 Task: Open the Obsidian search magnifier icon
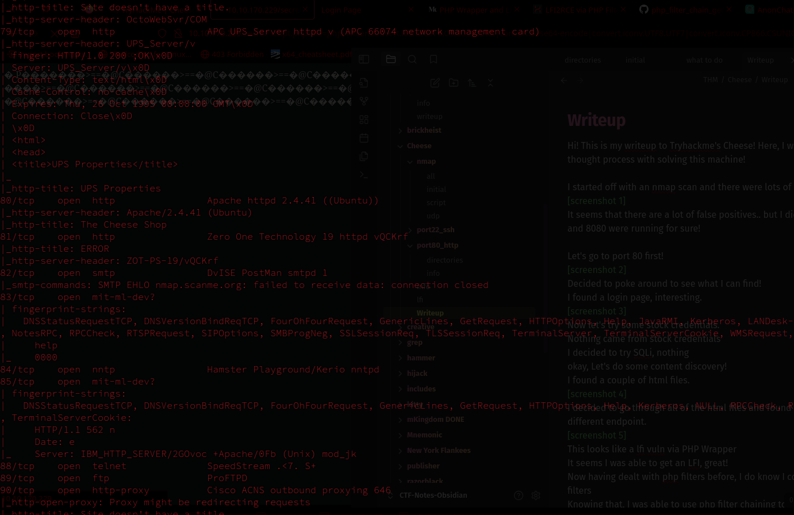coord(412,59)
